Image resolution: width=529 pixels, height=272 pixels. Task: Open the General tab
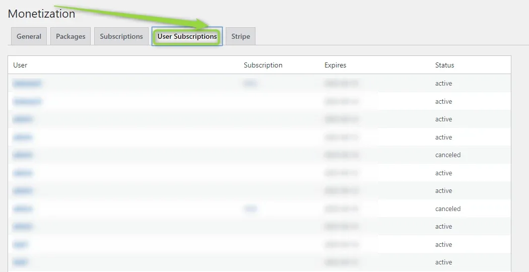[29, 36]
